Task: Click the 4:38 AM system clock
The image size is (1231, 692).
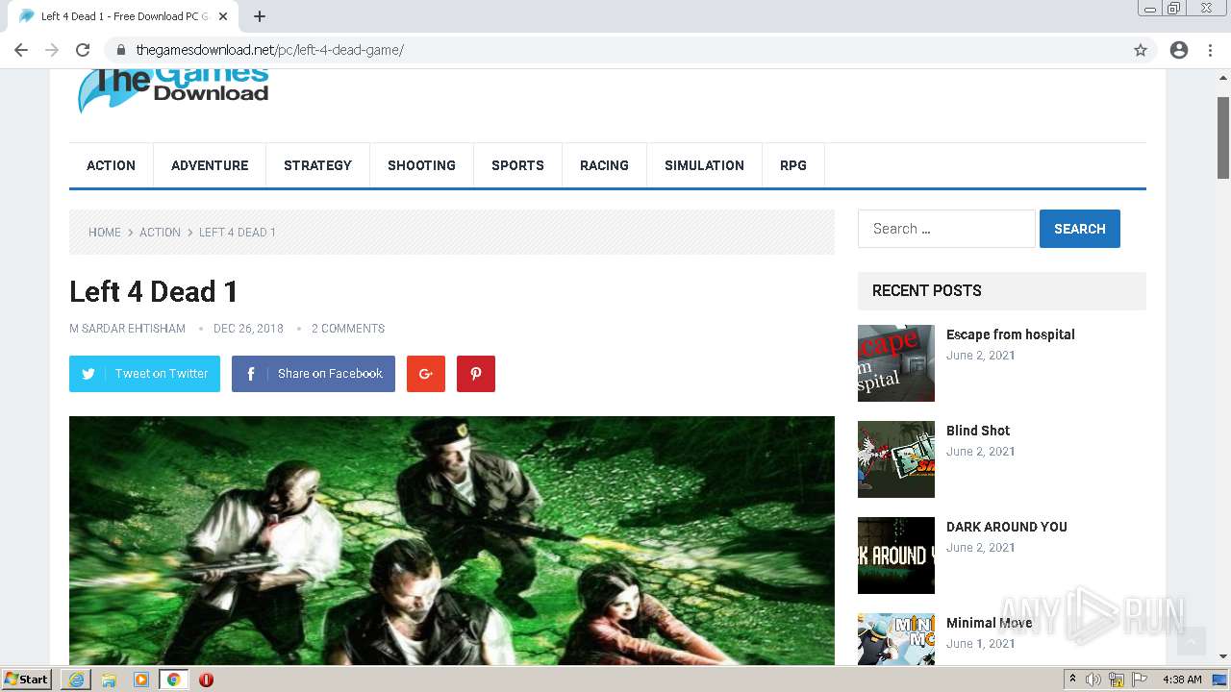Action: (x=1182, y=680)
